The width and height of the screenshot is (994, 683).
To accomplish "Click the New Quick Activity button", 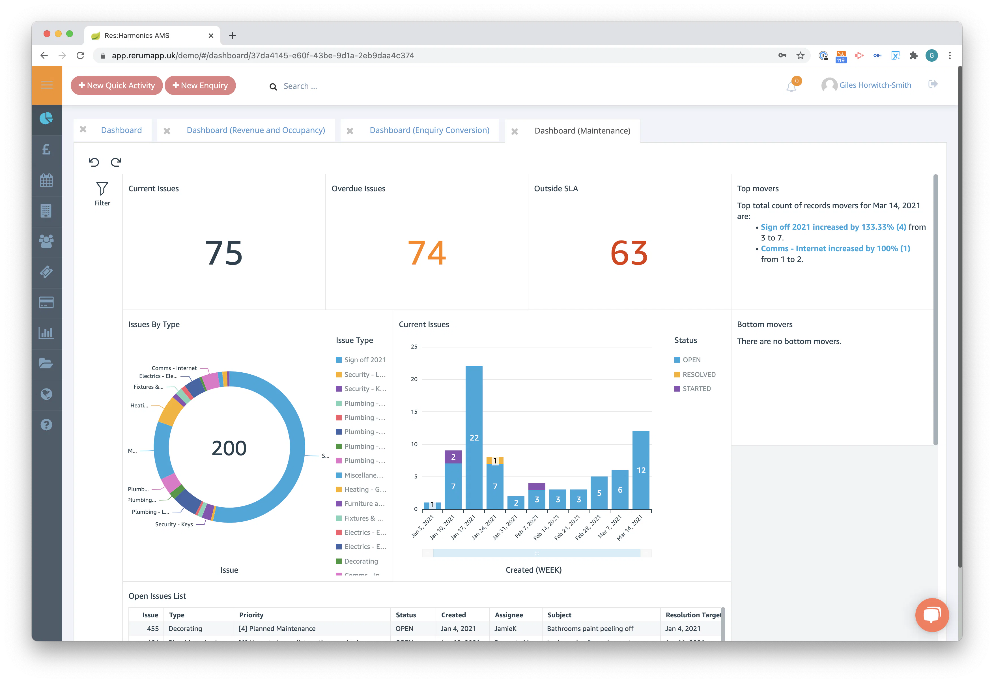I will pos(116,85).
